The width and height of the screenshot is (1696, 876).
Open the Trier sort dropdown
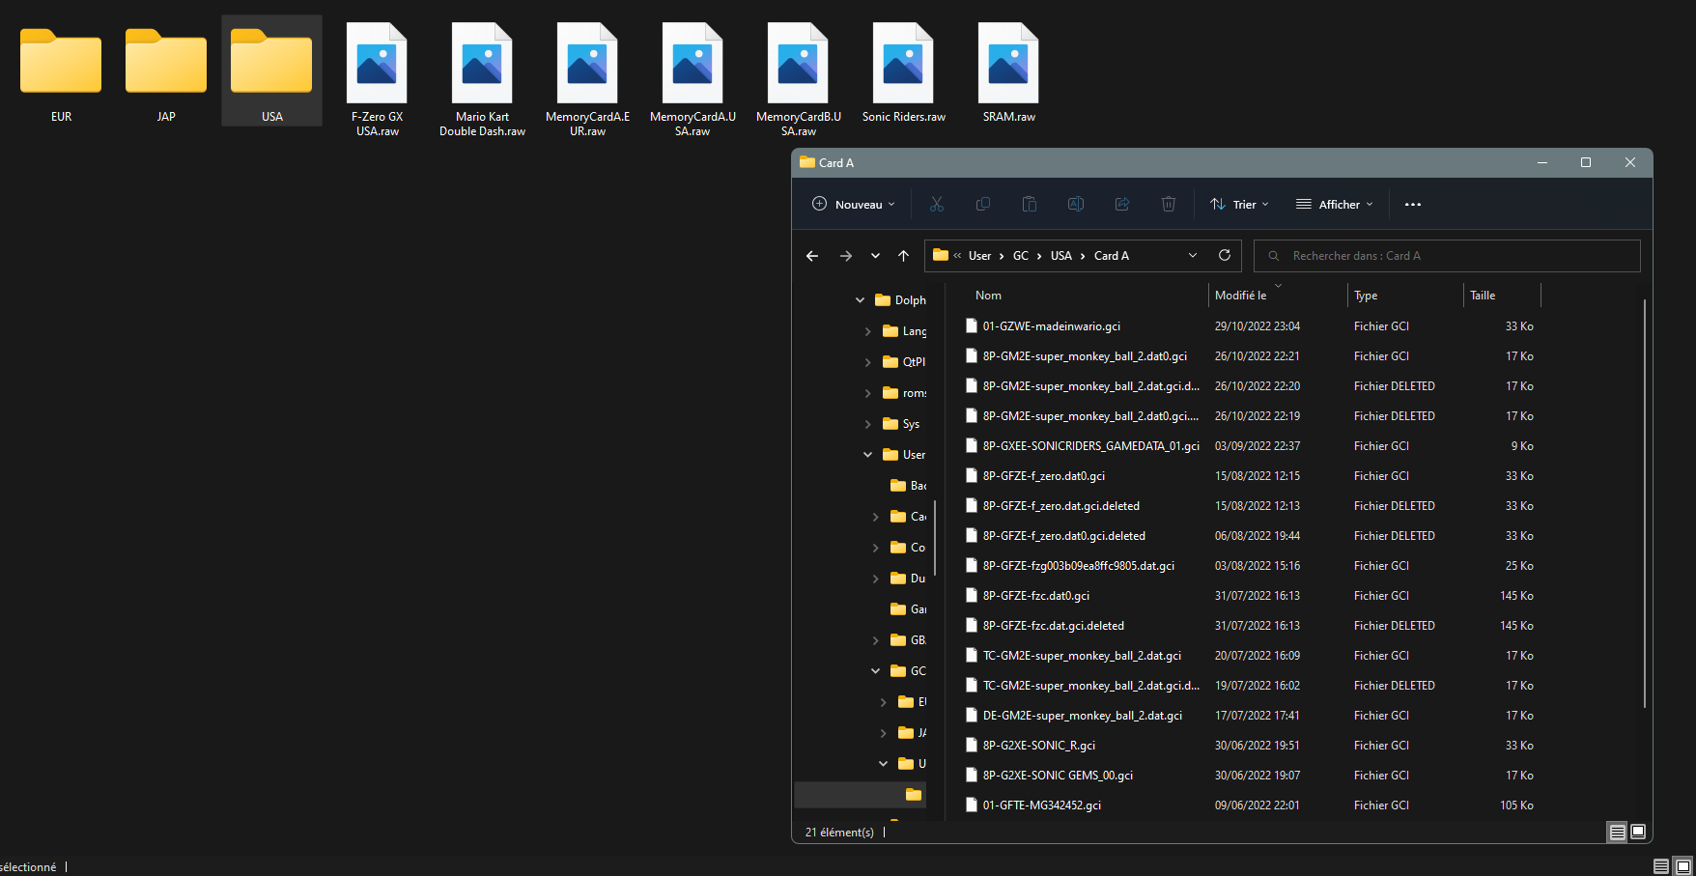[1240, 204]
